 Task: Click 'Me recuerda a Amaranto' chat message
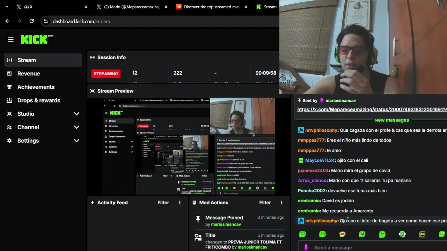tap(348, 211)
